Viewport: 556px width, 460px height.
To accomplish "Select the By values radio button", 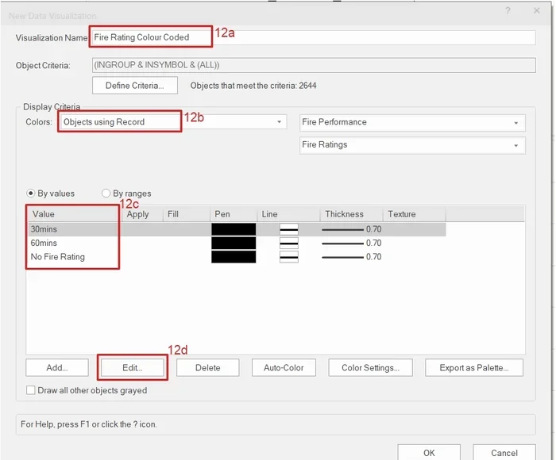I will [x=32, y=193].
